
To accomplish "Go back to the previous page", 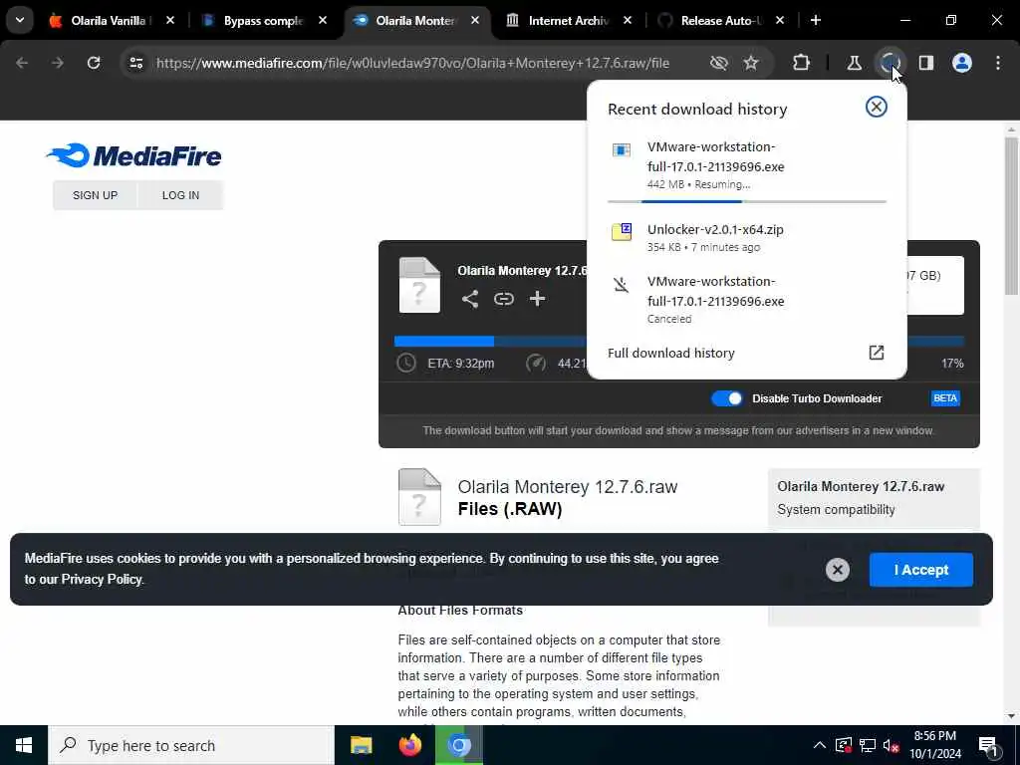I will pyautogui.click(x=22, y=63).
